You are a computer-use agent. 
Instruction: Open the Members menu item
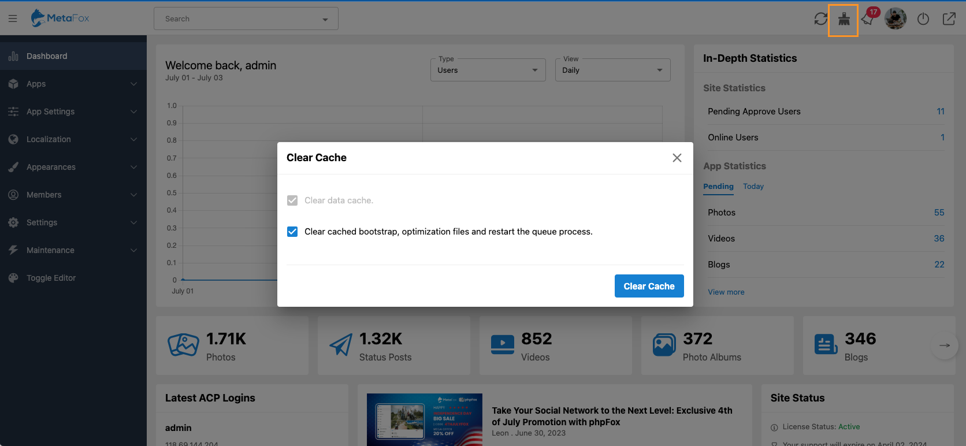point(73,195)
